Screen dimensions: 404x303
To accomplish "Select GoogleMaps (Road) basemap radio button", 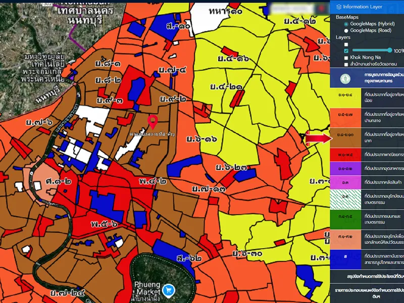I will tap(346, 30).
